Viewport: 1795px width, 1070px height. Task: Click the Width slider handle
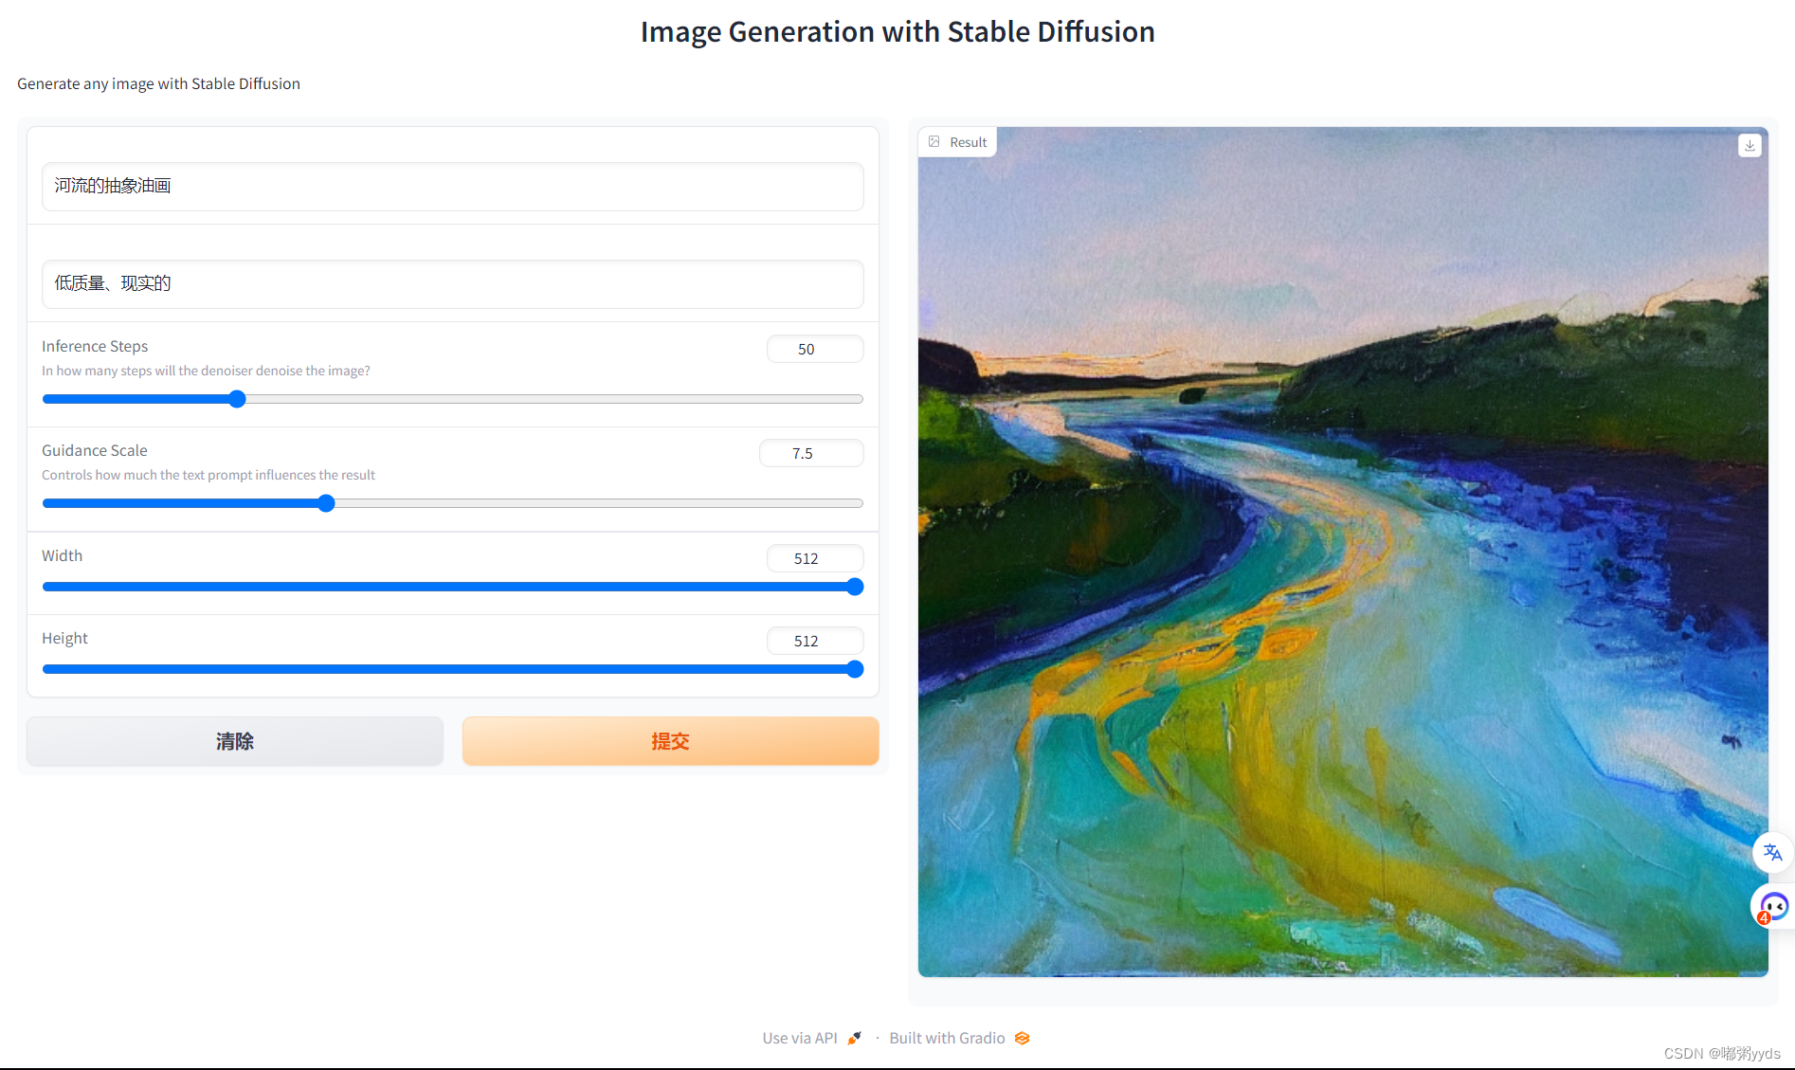(x=855, y=587)
